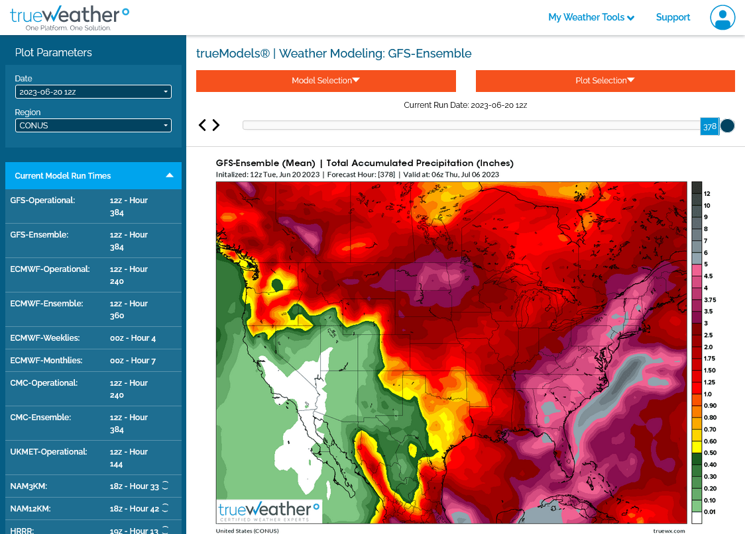The image size is (745, 534).
Task: Open the Region dropdown set to CONUS
Action: point(93,126)
